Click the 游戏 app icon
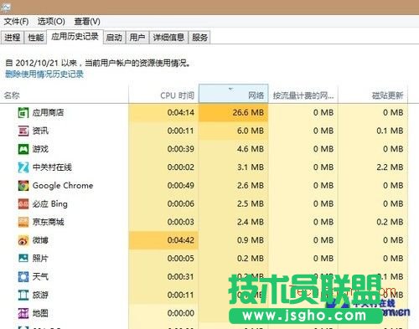The image size is (419, 329). click(23, 149)
